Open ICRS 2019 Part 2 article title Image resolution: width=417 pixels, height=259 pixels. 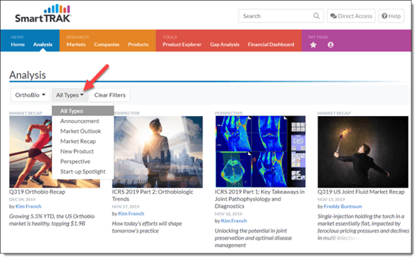coord(153,195)
